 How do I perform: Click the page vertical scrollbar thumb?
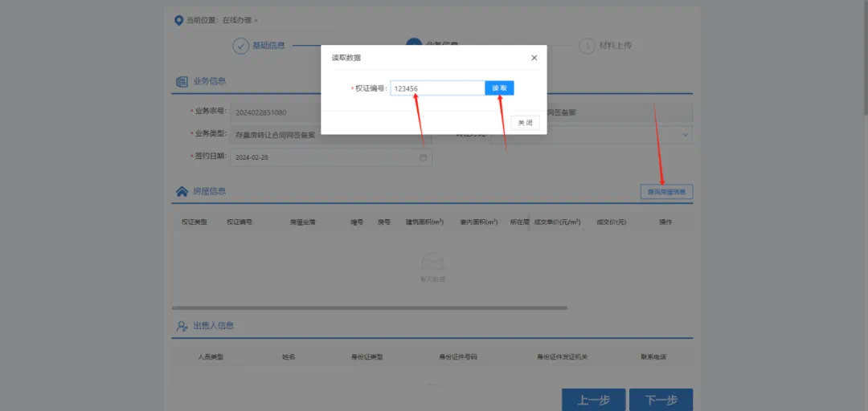coord(865,57)
